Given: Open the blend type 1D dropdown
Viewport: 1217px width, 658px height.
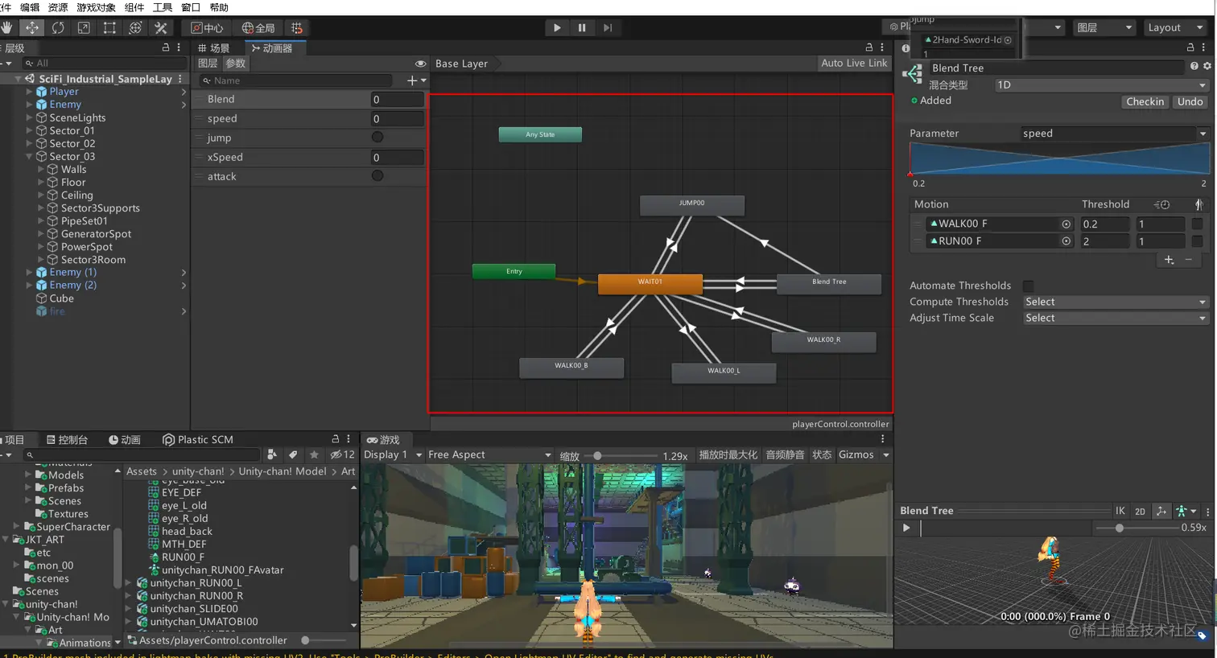Looking at the screenshot, I should 1101,84.
